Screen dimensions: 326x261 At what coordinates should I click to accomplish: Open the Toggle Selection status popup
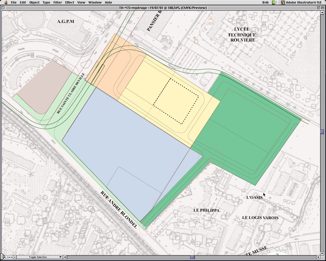coord(60,257)
